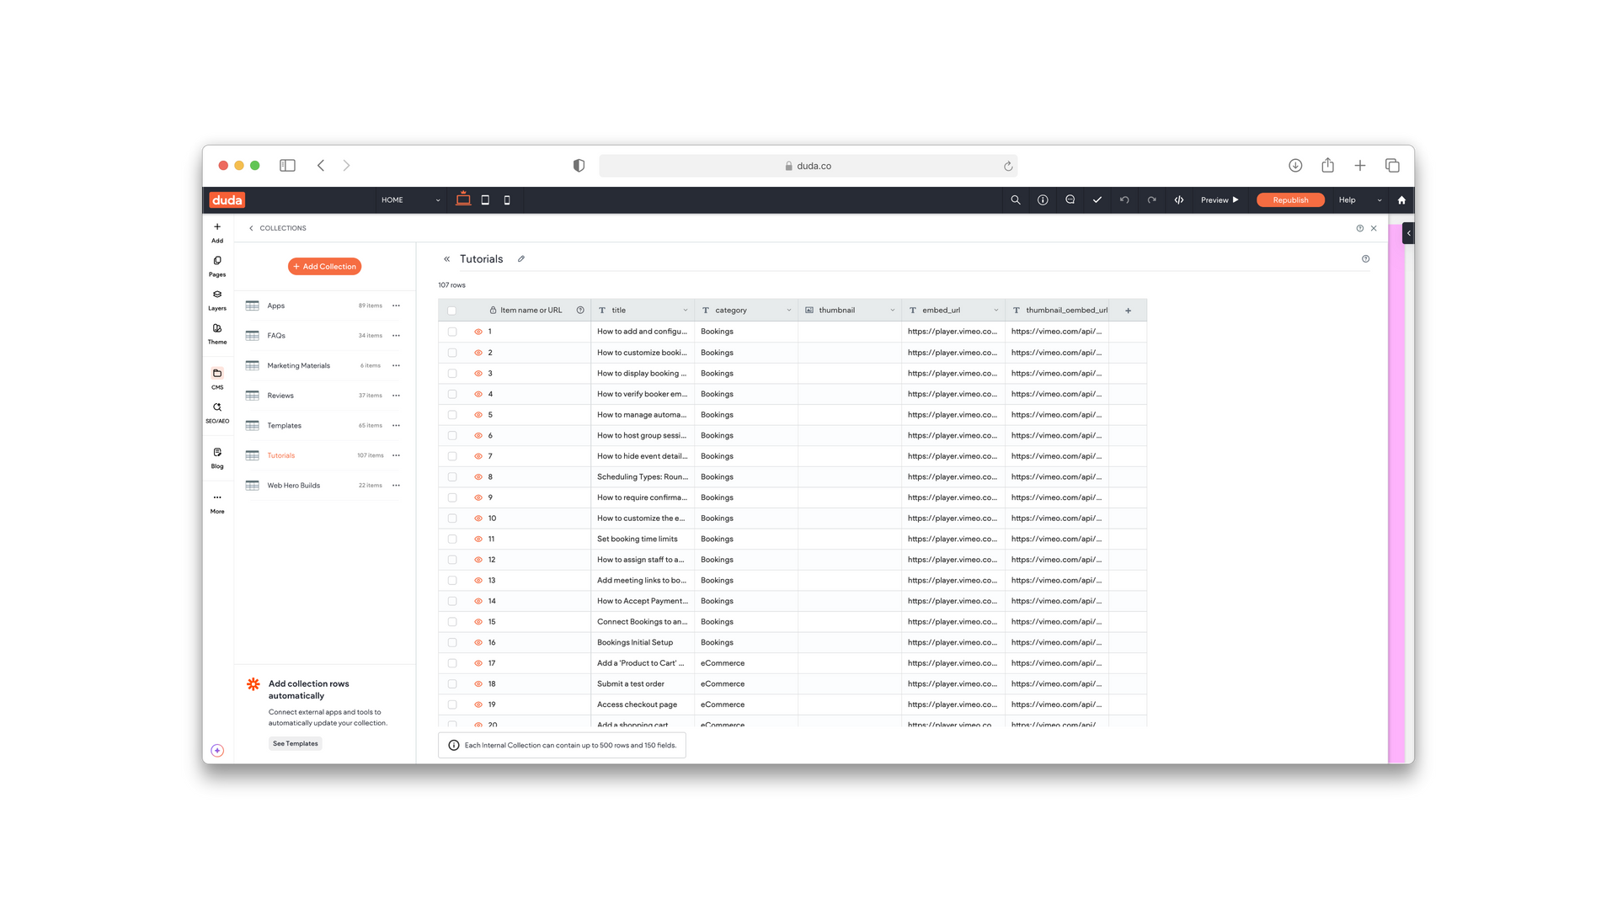Image resolution: width=1617 pixels, height=909 pixels.
Task: Select the Reviews collection
Action: 280,396
